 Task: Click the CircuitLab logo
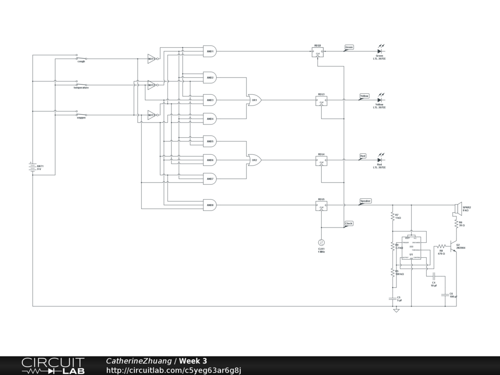coord(53,366)
